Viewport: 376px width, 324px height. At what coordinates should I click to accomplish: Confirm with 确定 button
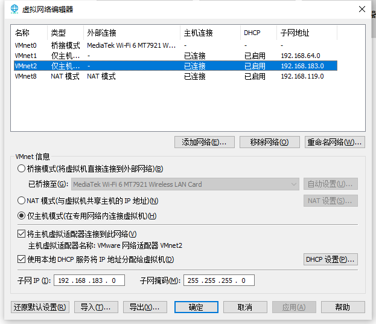coord(196,307)
